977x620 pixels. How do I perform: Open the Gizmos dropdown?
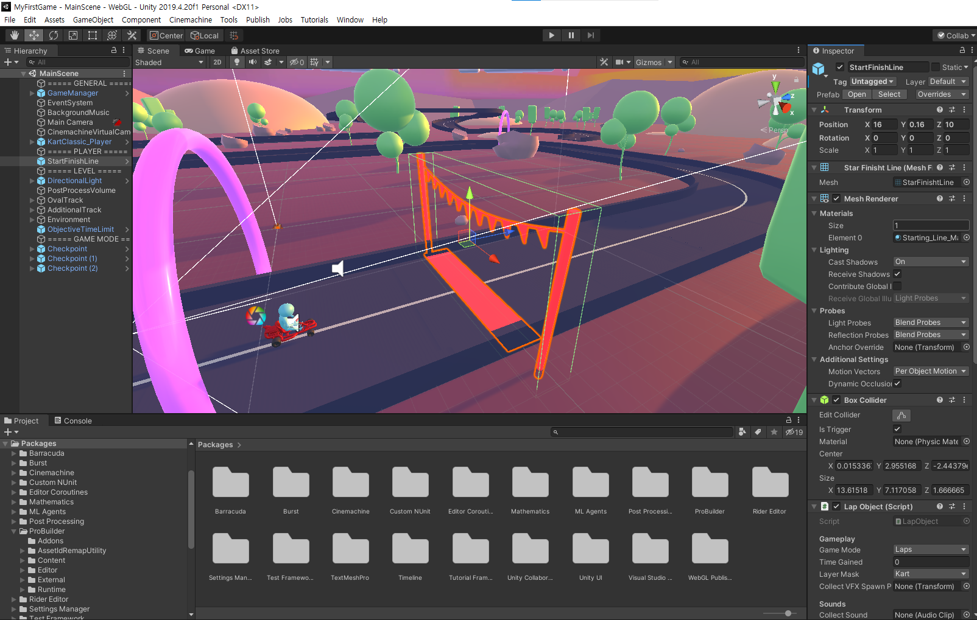click(x=654, y=62)
